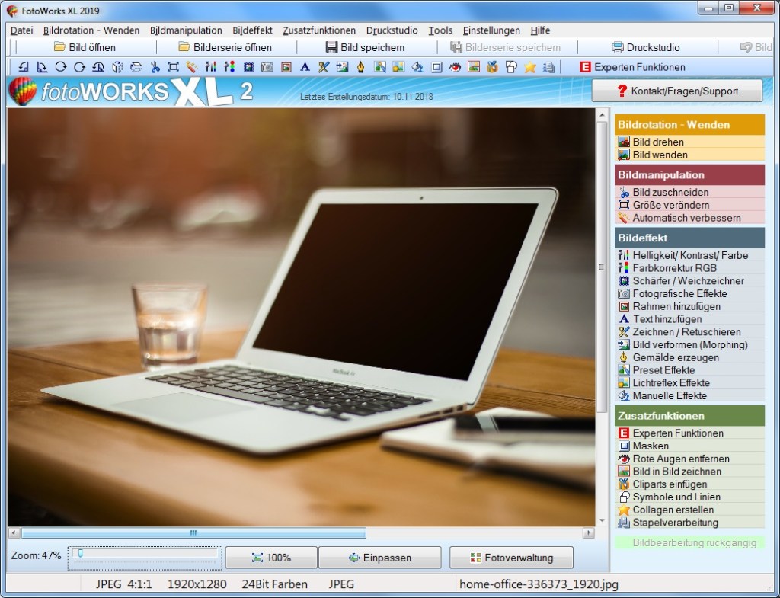Screen dimensions: 780x598
Task: Click the Einpassen fit-to-window button
Action: pos(379,558)
